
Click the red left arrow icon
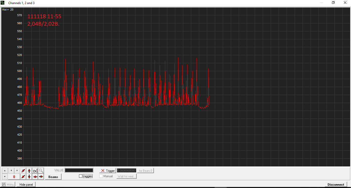(35, 177)
